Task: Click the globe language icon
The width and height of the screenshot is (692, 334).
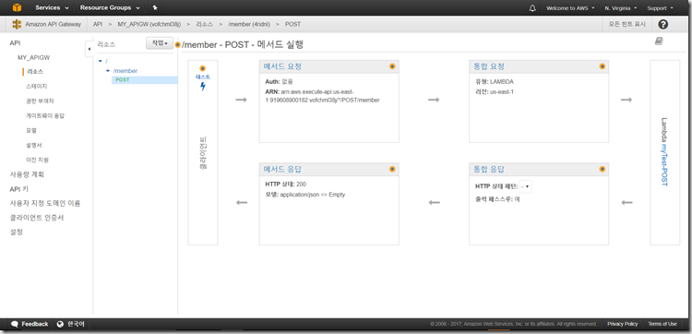Action: [x=61, y=324]
